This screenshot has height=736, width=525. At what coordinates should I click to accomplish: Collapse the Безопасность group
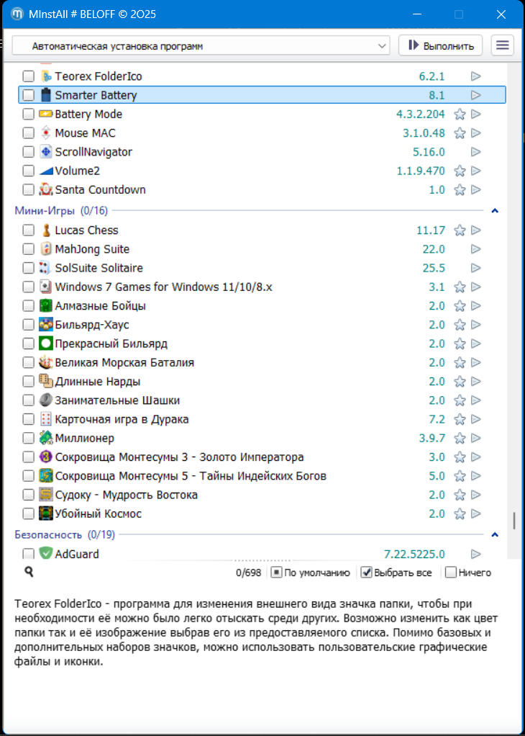pyautogui.click(x=494, y=535)
